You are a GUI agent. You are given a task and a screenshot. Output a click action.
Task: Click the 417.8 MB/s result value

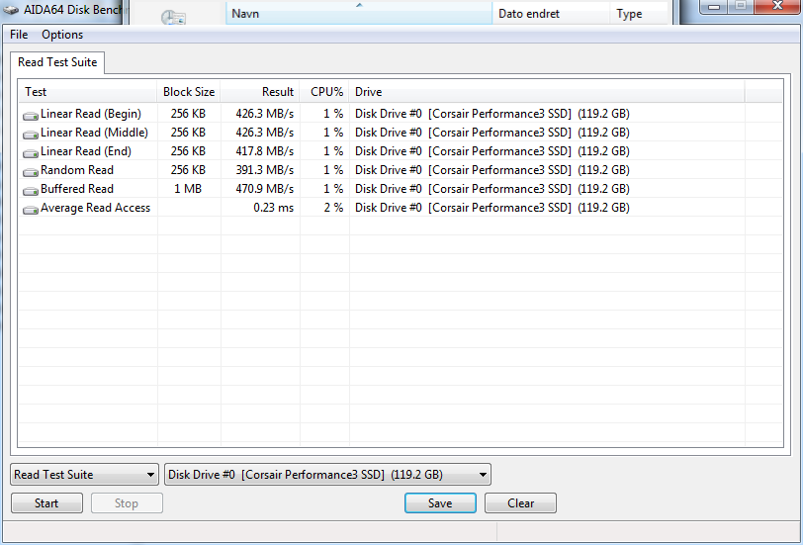point(264,151)
